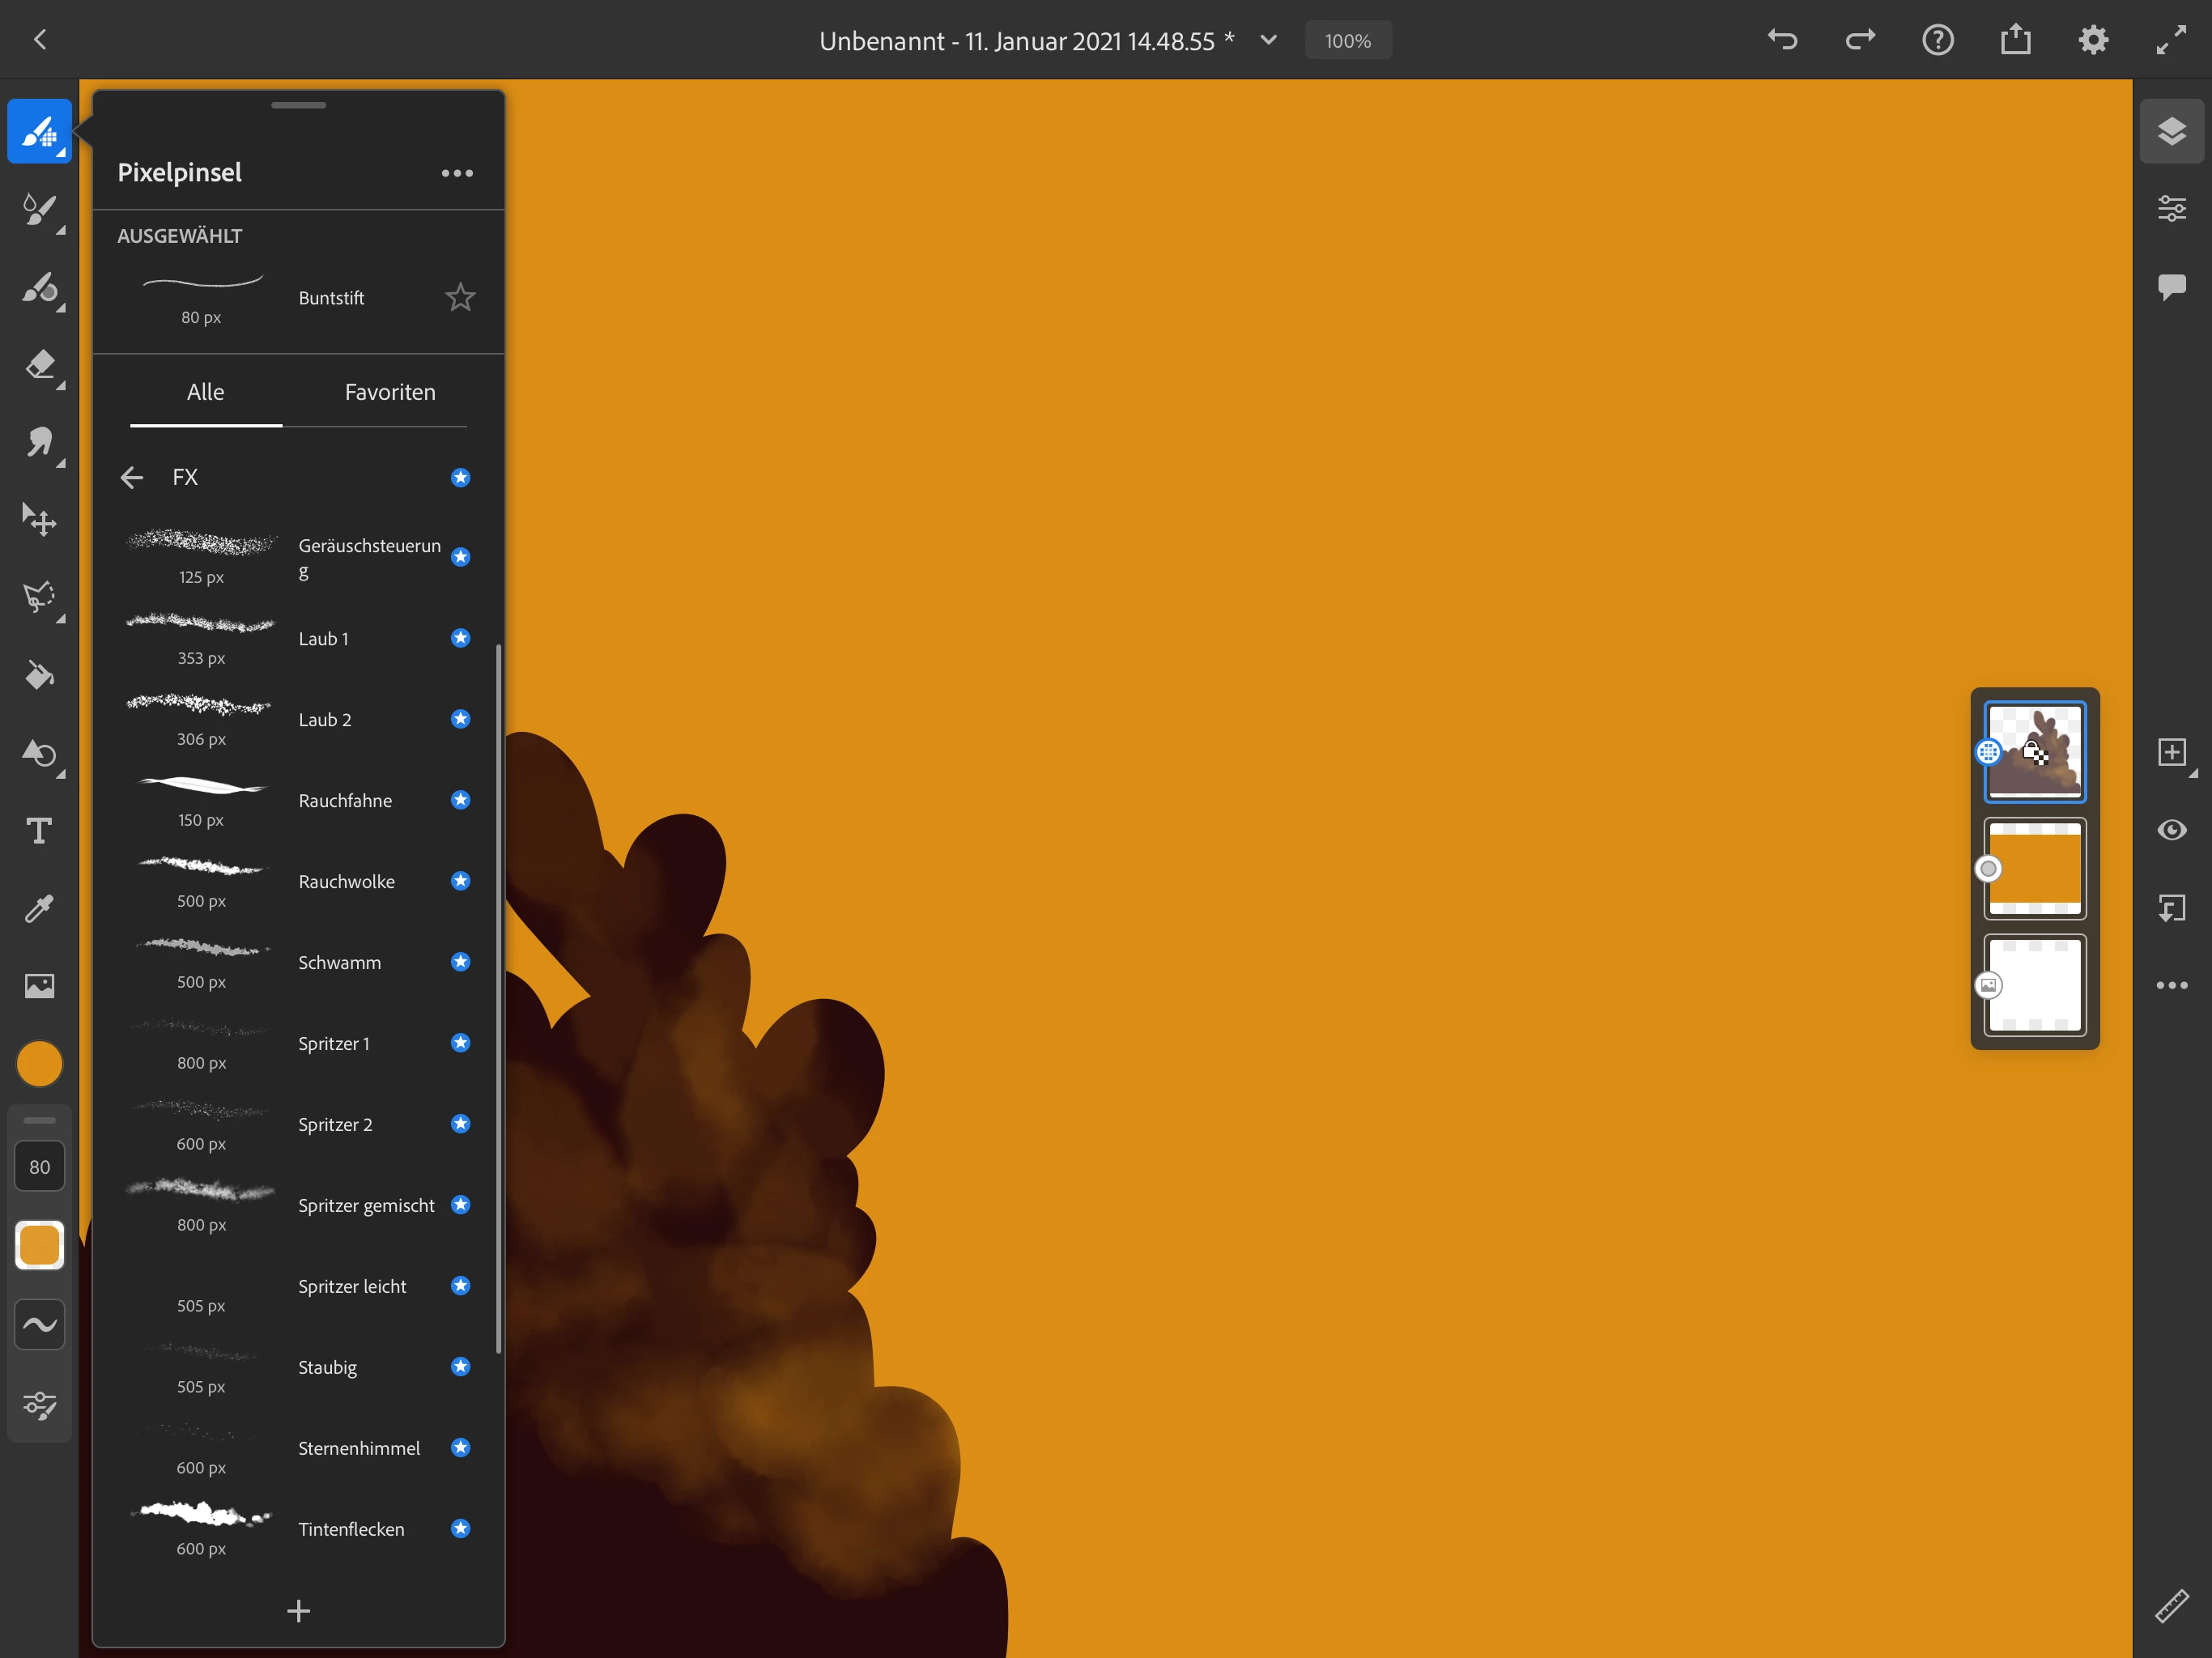Select the Lasso selection tool
Image resolution: width=2212 pixels, height=1658 pixels.
click(x=39, y=597)
